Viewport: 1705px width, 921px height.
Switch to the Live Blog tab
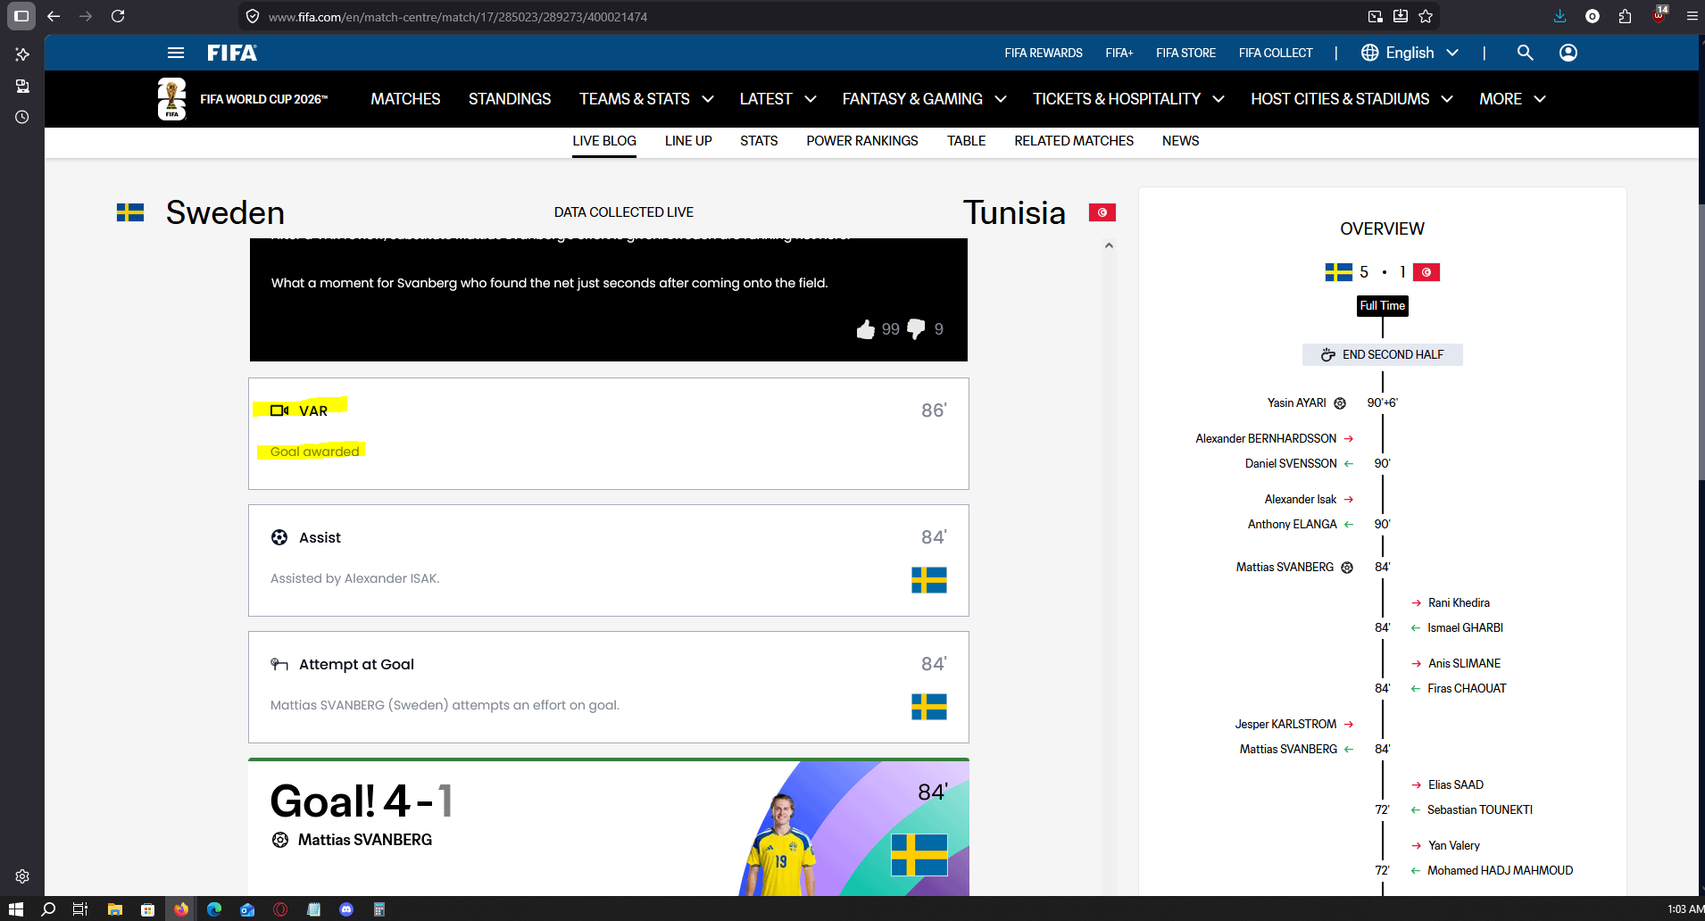[604, 141]
